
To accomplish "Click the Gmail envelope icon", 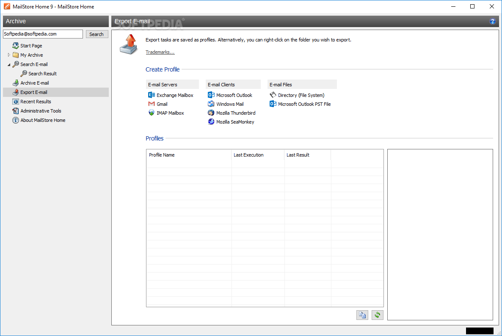I will tap(152, 104).
